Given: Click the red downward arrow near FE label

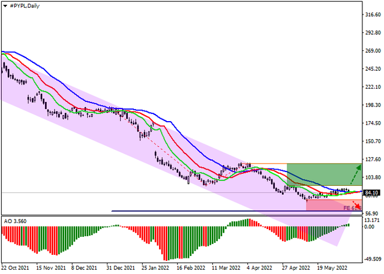Looking at the screenshot, I should (x=356, y=206).
